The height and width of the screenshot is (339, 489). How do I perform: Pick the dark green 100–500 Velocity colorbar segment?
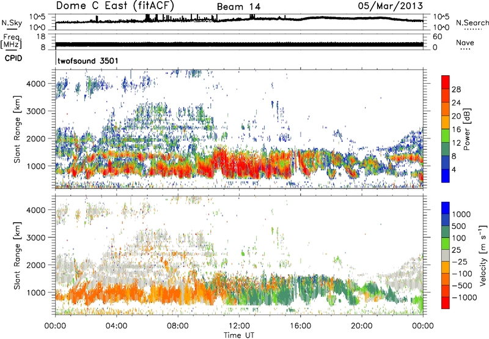pos(446,232)
